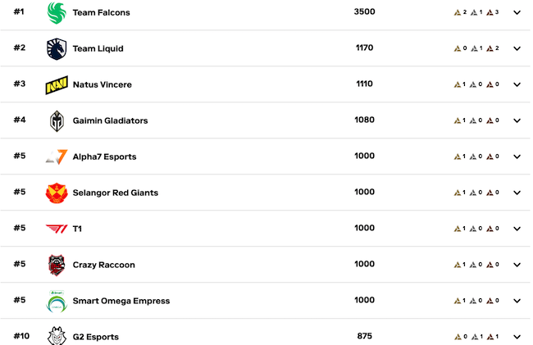Open the Smart Omega Empress name link

tap(121, 301)
